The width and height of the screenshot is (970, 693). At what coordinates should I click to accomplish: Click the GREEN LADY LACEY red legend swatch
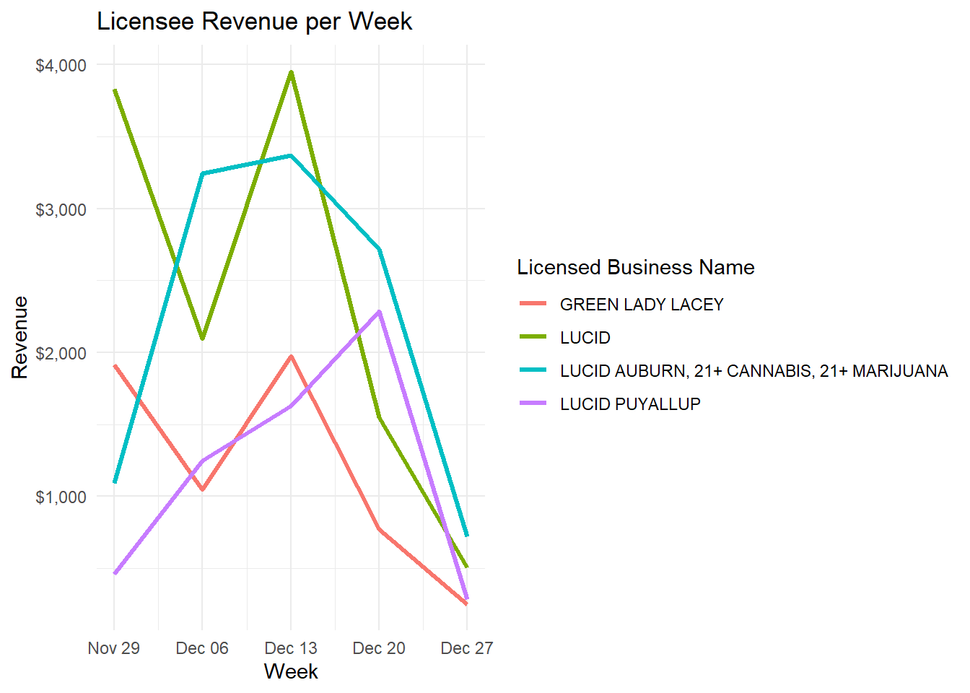533,304
